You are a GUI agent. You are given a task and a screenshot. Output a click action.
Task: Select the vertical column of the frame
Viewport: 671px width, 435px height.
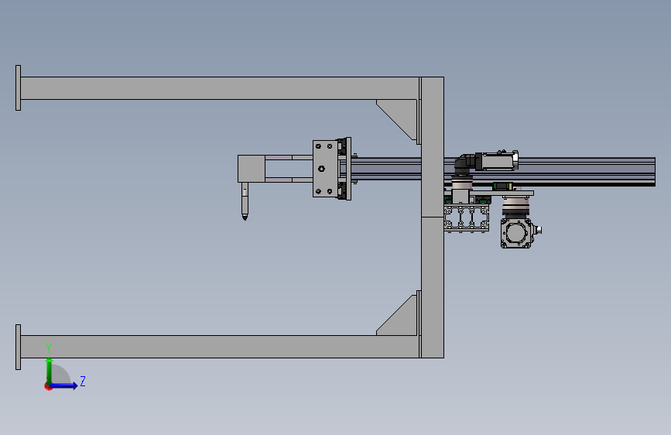click(x=432, y=217)
